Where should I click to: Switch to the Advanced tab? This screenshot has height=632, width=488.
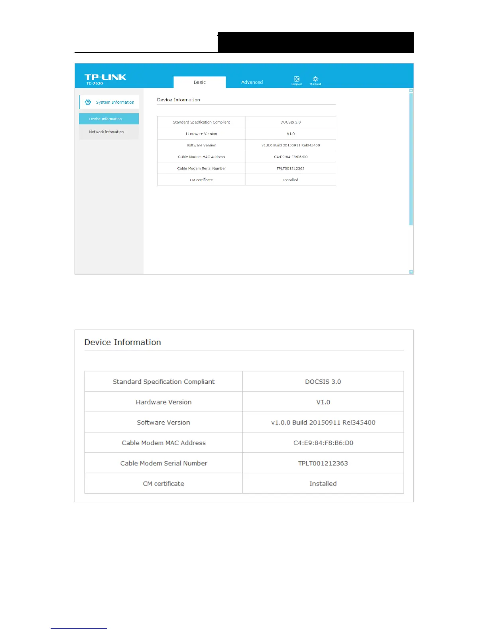pos(252,82)
